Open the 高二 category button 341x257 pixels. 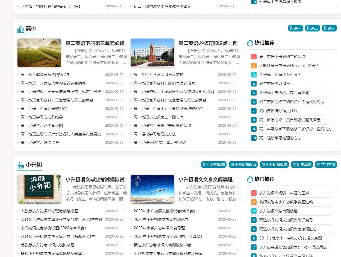pyautogui.click(x=312, y=28)
